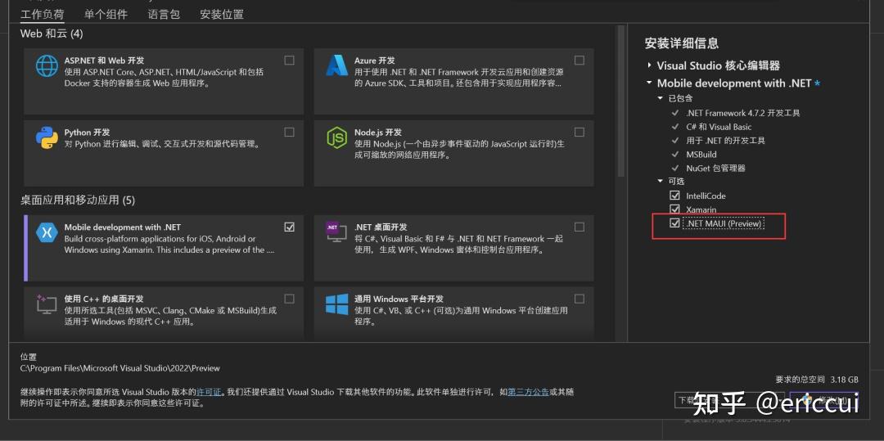The width and height of the screenshot is (884, 441).
Task: Select the .NET 桌面开发 card title
Action: point(381,227)
